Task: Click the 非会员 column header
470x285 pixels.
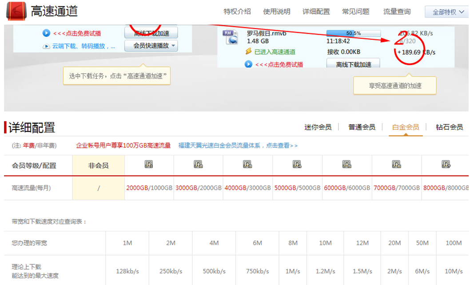Action: (98, 165)
